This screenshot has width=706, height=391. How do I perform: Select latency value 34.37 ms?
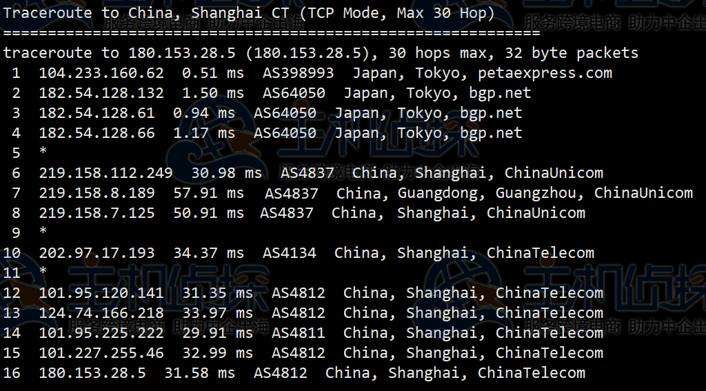click(x=208, y=253)
